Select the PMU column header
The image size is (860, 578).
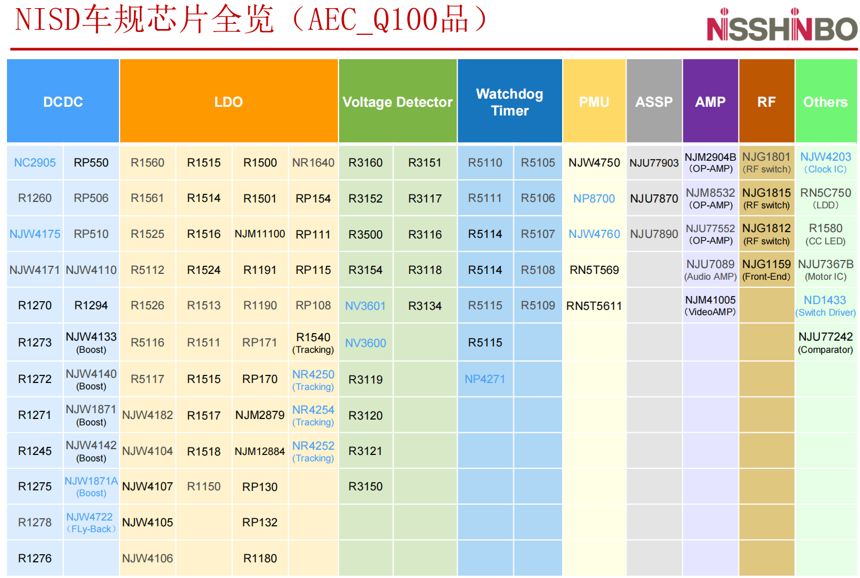(x=594, y=102)
